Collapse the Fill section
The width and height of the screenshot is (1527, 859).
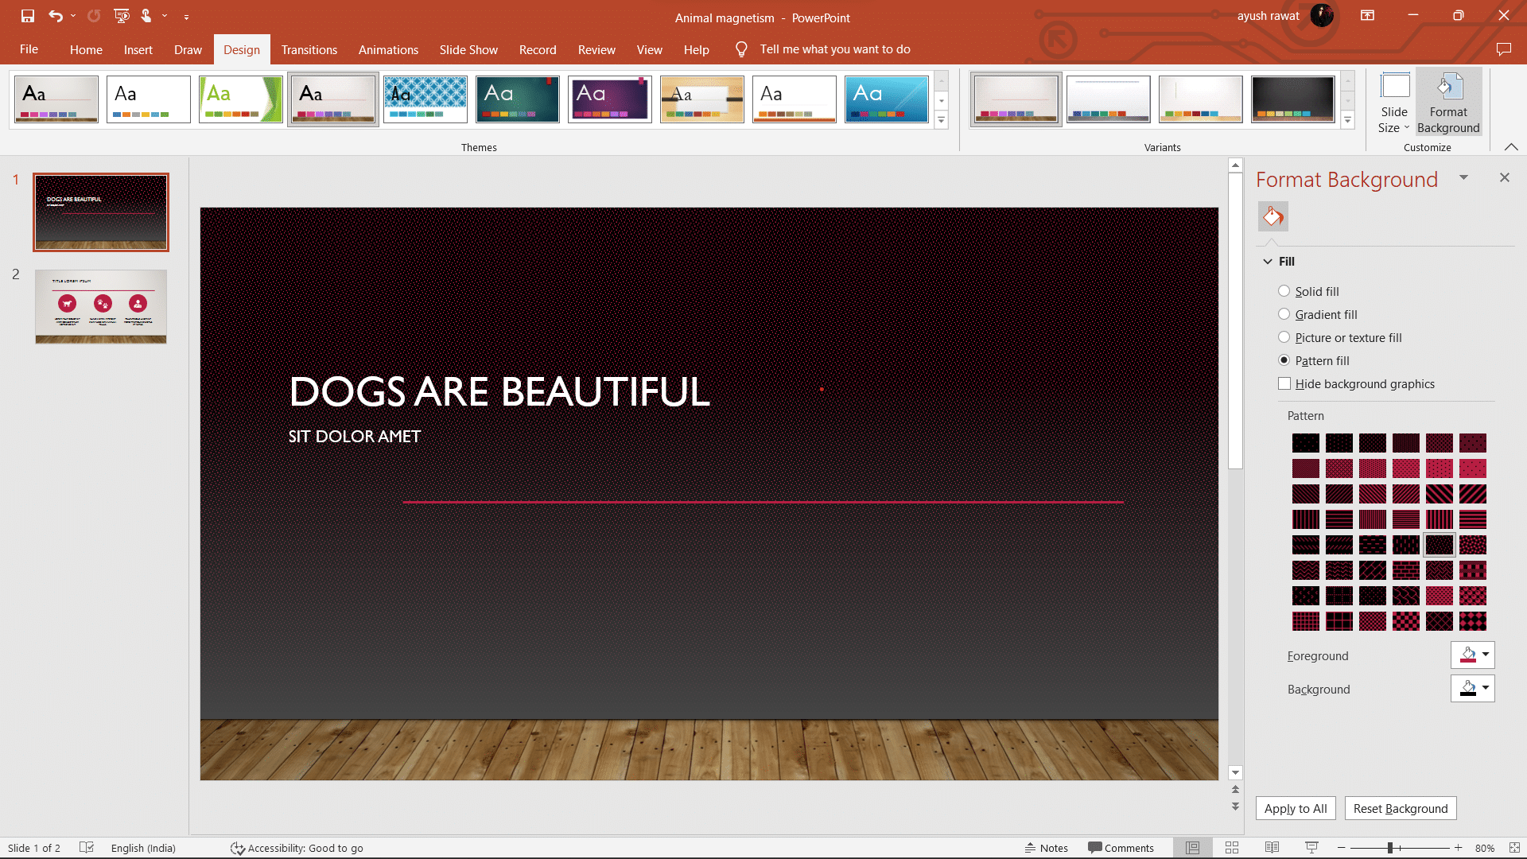coord(1268,262)
